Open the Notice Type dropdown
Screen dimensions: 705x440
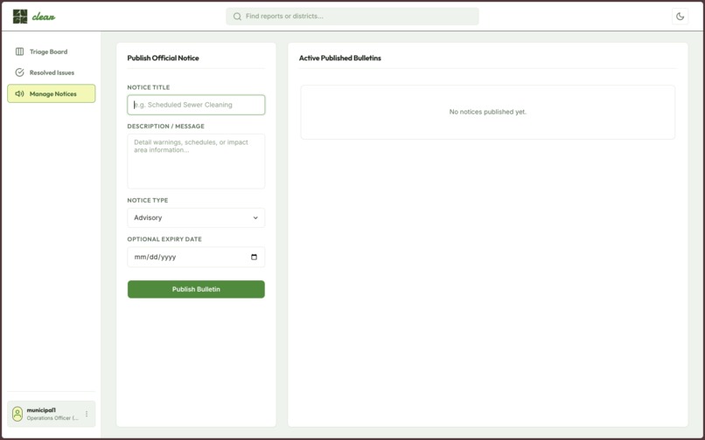coord(196,217)
